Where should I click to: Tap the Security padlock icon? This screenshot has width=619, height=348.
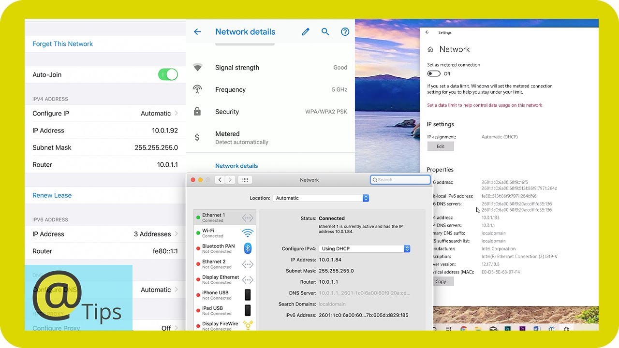[197, 112]
